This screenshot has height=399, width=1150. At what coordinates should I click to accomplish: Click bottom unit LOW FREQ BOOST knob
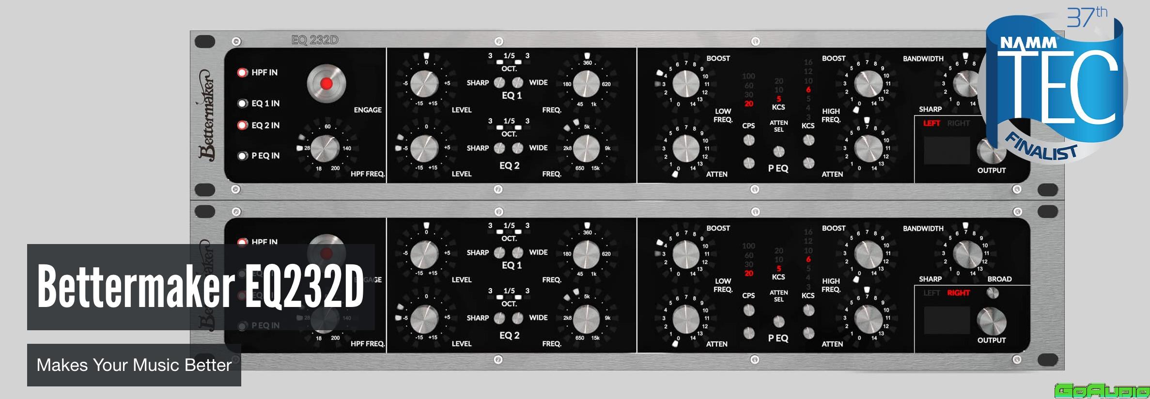[x=686, y=254]
